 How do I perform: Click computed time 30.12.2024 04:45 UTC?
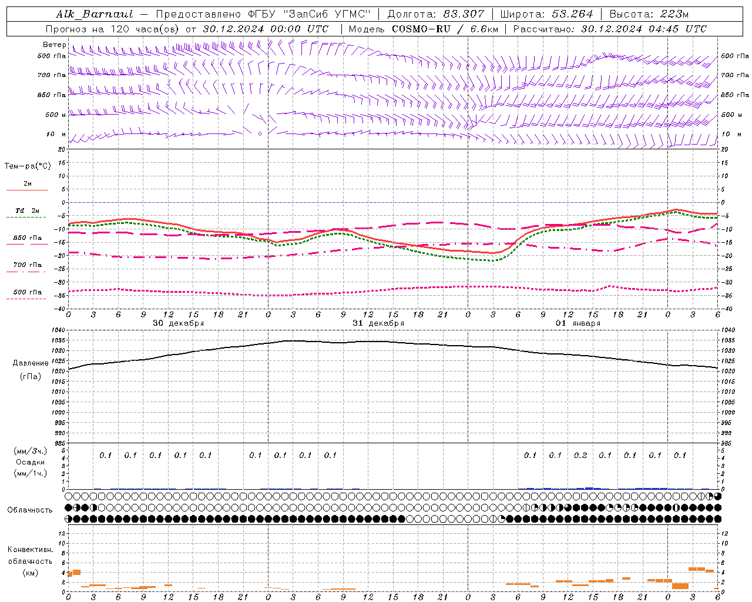[644, 29]
